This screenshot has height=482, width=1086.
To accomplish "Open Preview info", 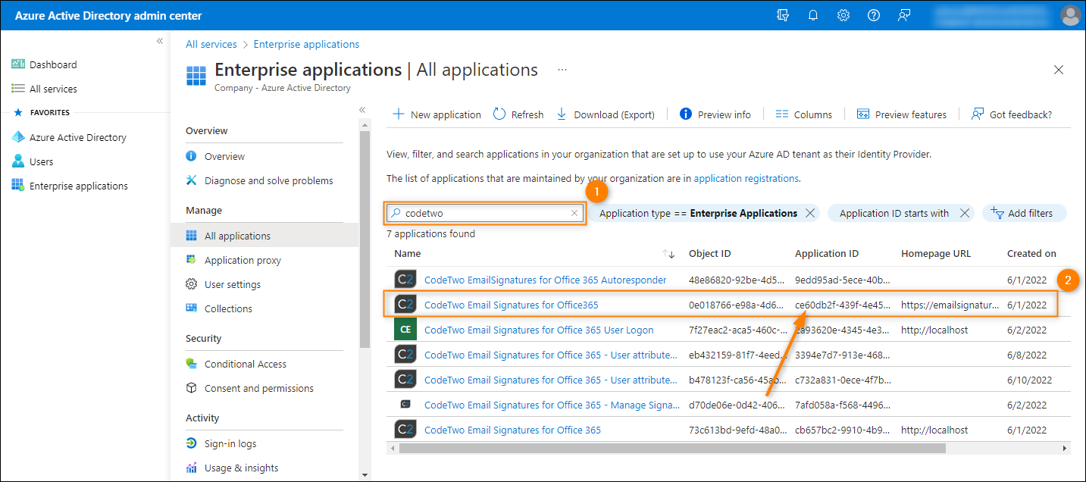I will (715, 114).
